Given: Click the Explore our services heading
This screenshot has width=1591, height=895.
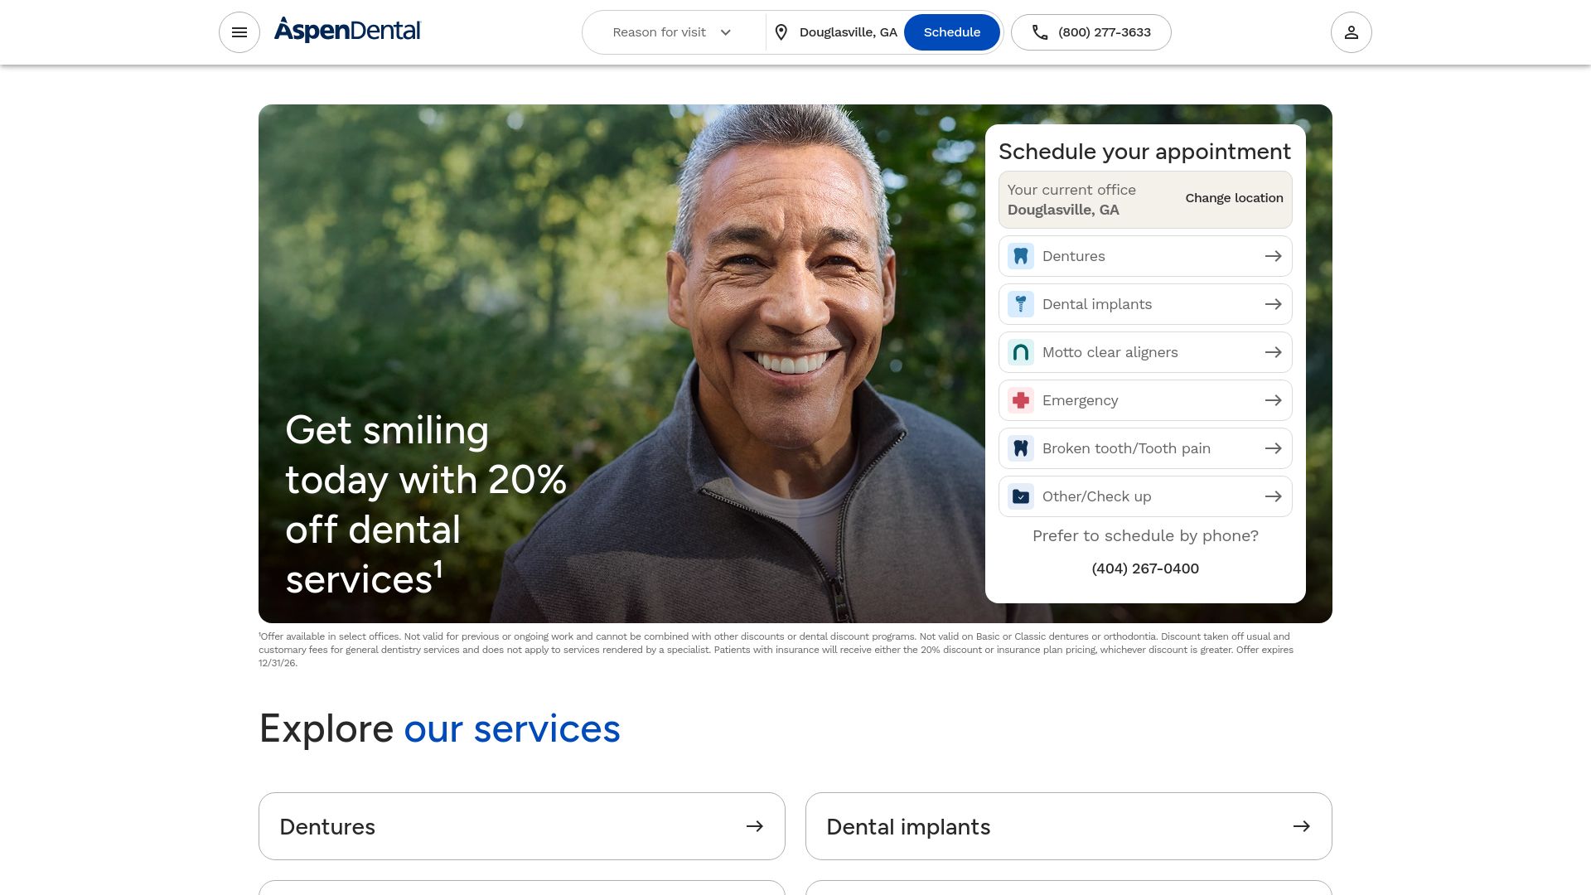Looking at the screenshot, I should pyautogui.click(x=439, y=728).
